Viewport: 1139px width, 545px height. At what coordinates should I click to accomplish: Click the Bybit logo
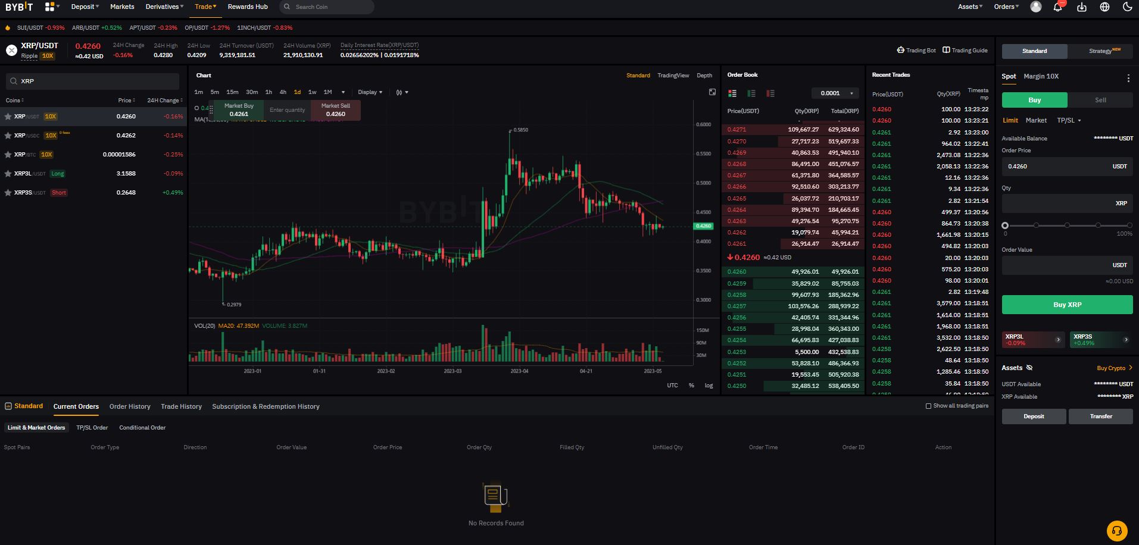pos(19,7)
